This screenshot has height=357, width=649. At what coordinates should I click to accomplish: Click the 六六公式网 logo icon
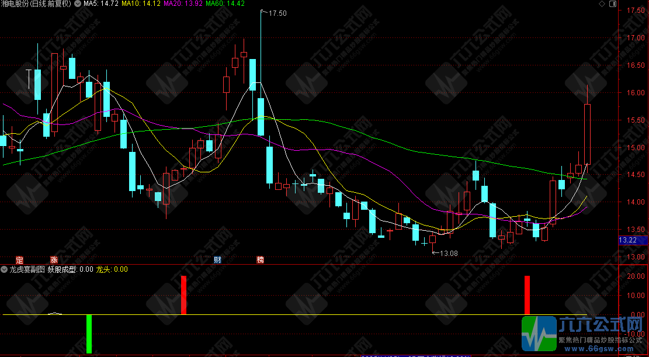[x=538, y=334]
